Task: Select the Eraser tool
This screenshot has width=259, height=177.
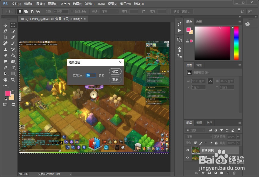Action: [5, 56]
